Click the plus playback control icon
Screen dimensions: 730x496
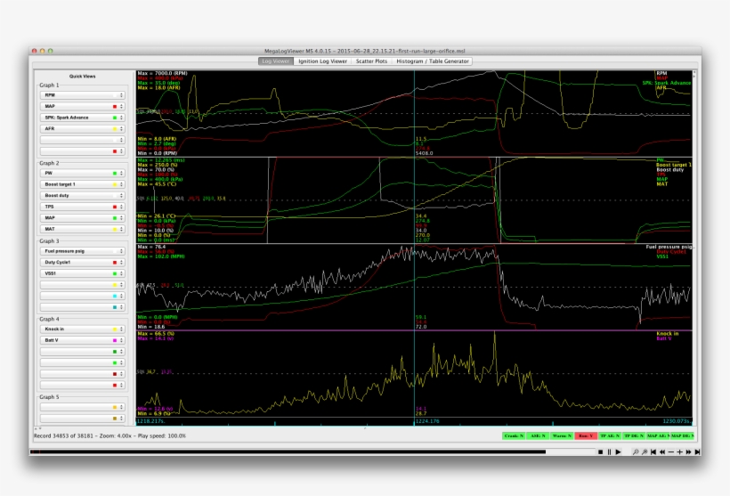coord(680,451)
